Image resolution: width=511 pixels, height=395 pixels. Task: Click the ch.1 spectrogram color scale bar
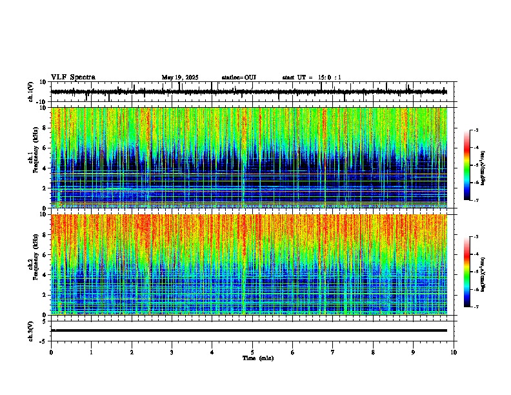(x=467, y=165)
